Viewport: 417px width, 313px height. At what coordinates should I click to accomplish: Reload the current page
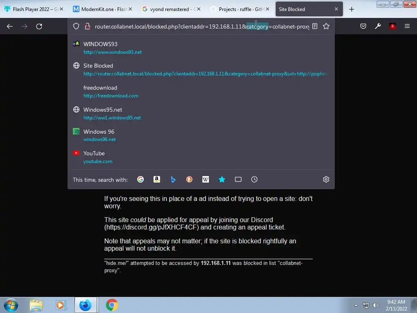click(39, 26)
